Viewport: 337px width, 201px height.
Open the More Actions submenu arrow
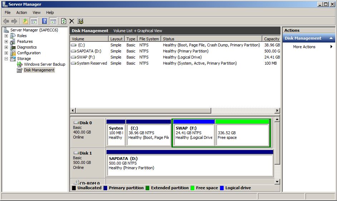pyautogui.click(x=331, y=47)
